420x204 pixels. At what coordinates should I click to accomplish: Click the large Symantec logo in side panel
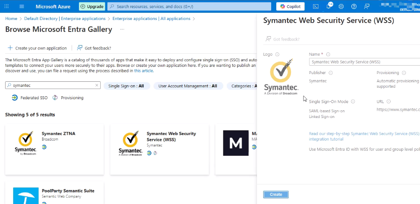281,77
